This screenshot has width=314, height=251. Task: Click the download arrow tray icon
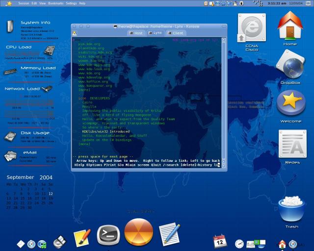(x=241, y=3)
